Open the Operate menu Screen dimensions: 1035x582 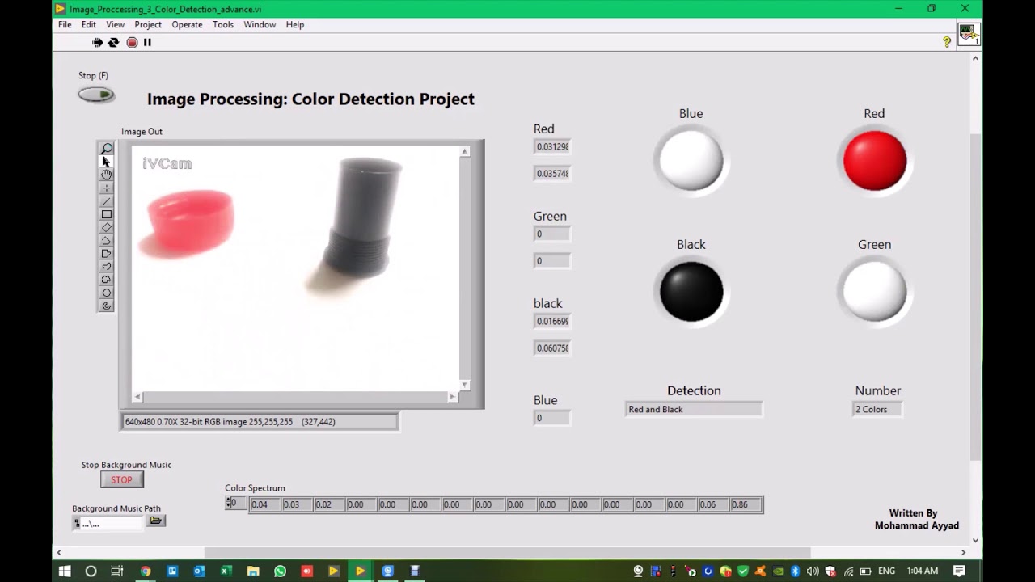tap(187, 24)
